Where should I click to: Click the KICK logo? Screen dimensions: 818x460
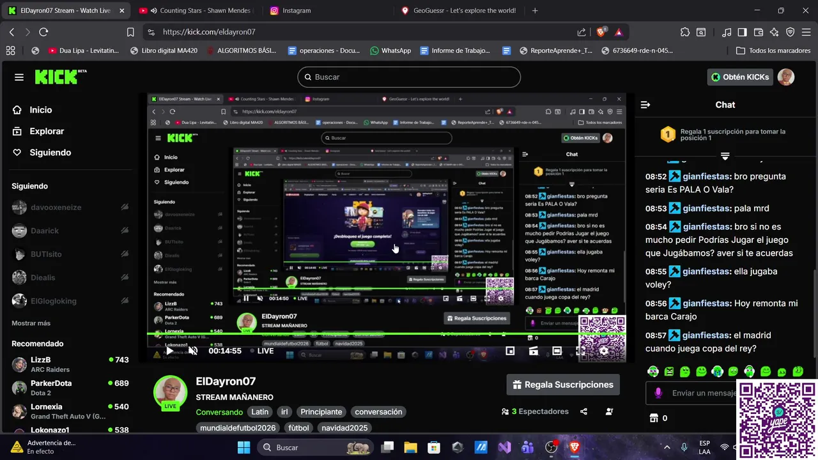[x=60, y=77]
